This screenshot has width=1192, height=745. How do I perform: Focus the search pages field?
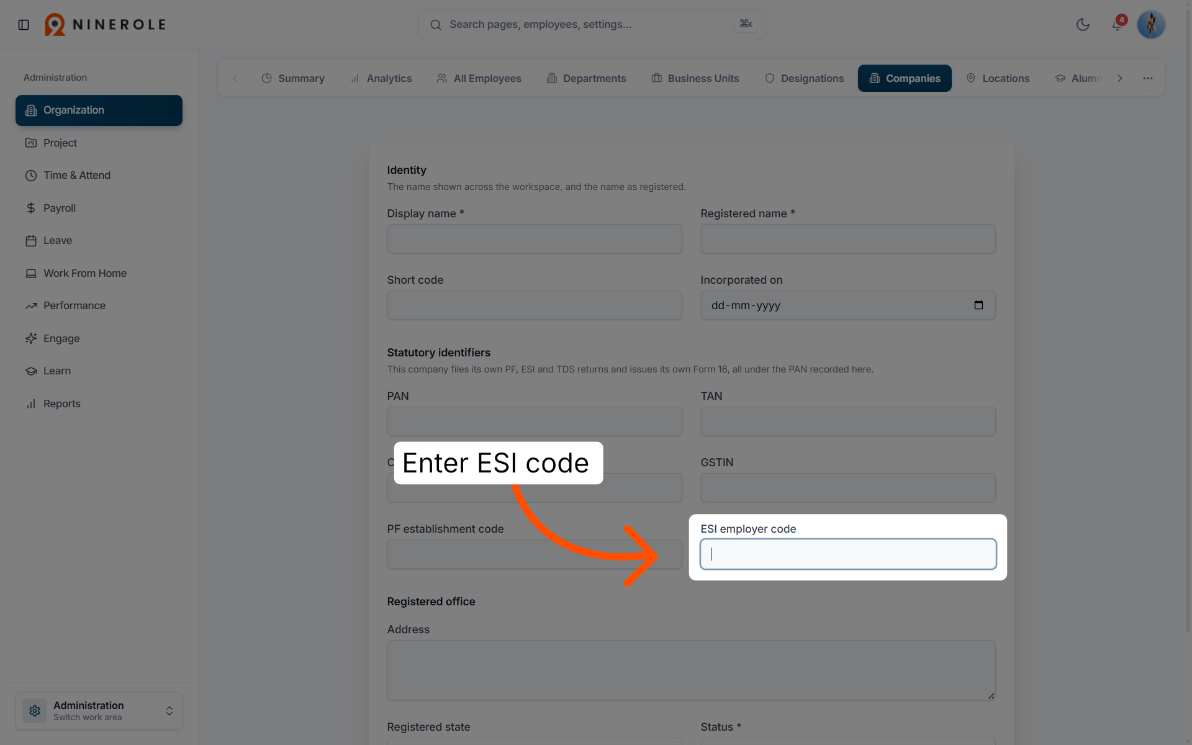tap(592, 25)
